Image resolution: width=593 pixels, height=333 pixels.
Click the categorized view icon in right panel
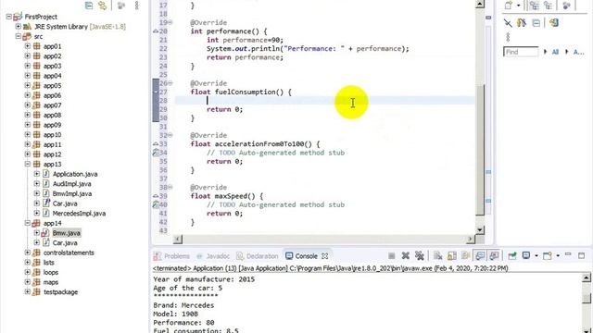coord(534,6)
